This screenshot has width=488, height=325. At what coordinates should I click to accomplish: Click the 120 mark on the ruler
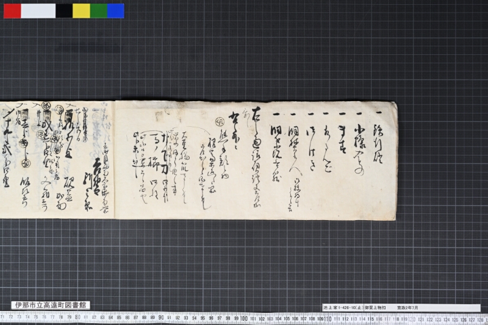tap(411, 320)
